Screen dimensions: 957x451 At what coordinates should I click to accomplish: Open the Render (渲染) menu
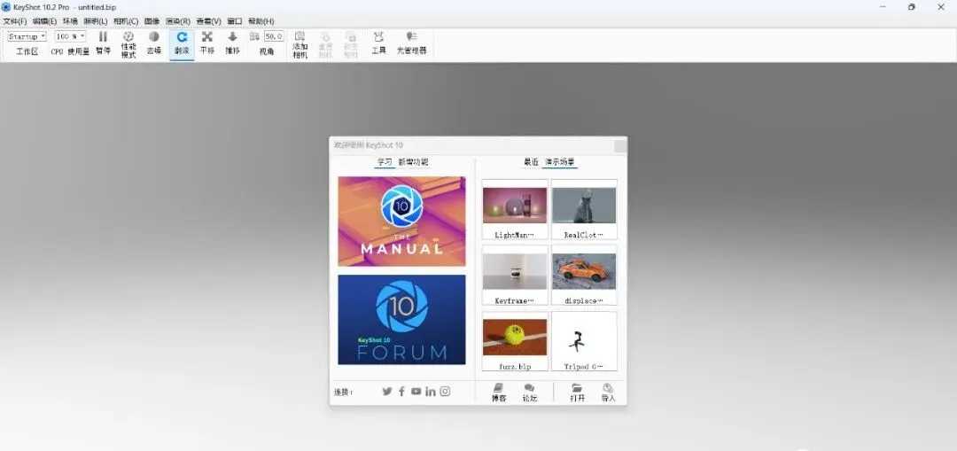pos(177,20)
